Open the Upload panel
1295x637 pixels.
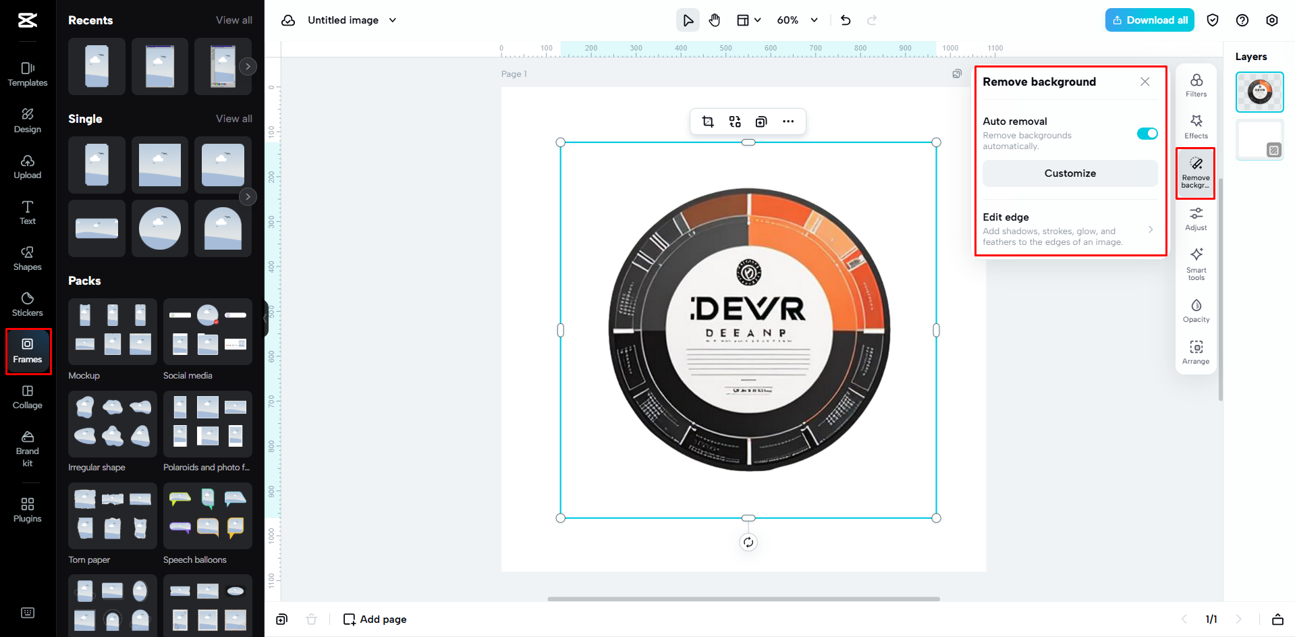(27, 167)
